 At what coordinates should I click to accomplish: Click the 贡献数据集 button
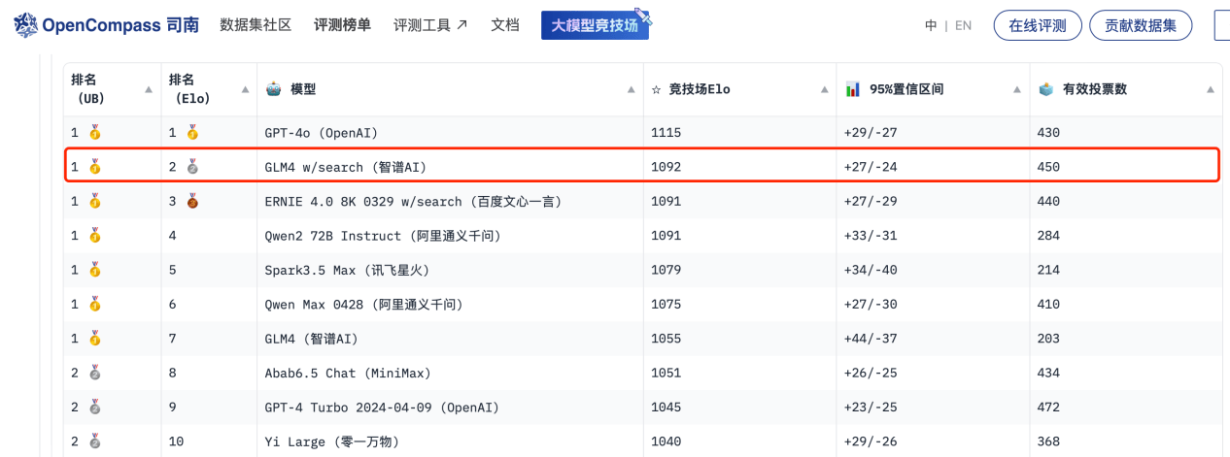(x=1141, y=25)
